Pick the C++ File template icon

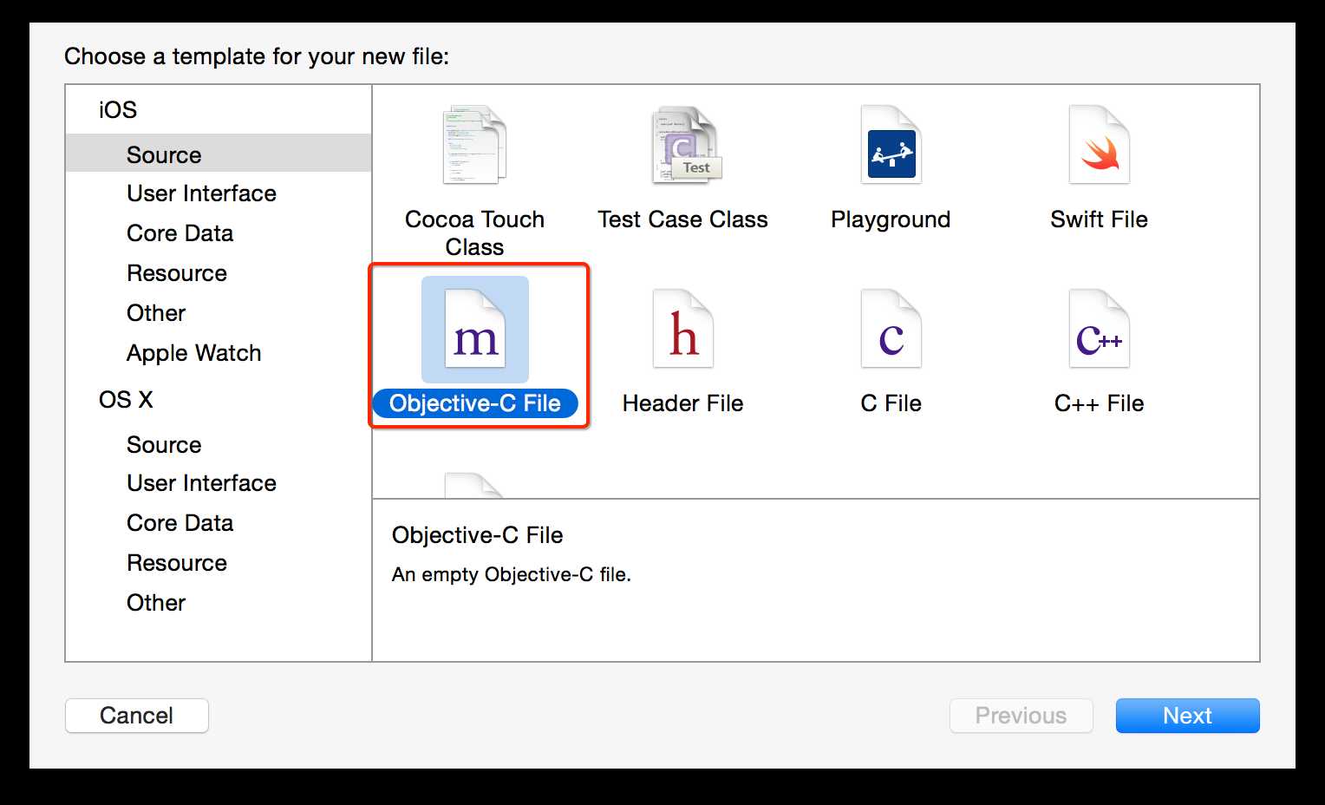click(1099, 329)
